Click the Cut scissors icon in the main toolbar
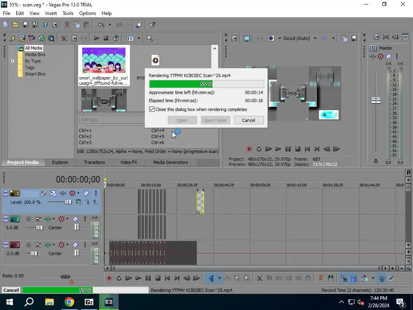Image resolution: width=413 pixels, height=310 pixels. coord(67,25)
